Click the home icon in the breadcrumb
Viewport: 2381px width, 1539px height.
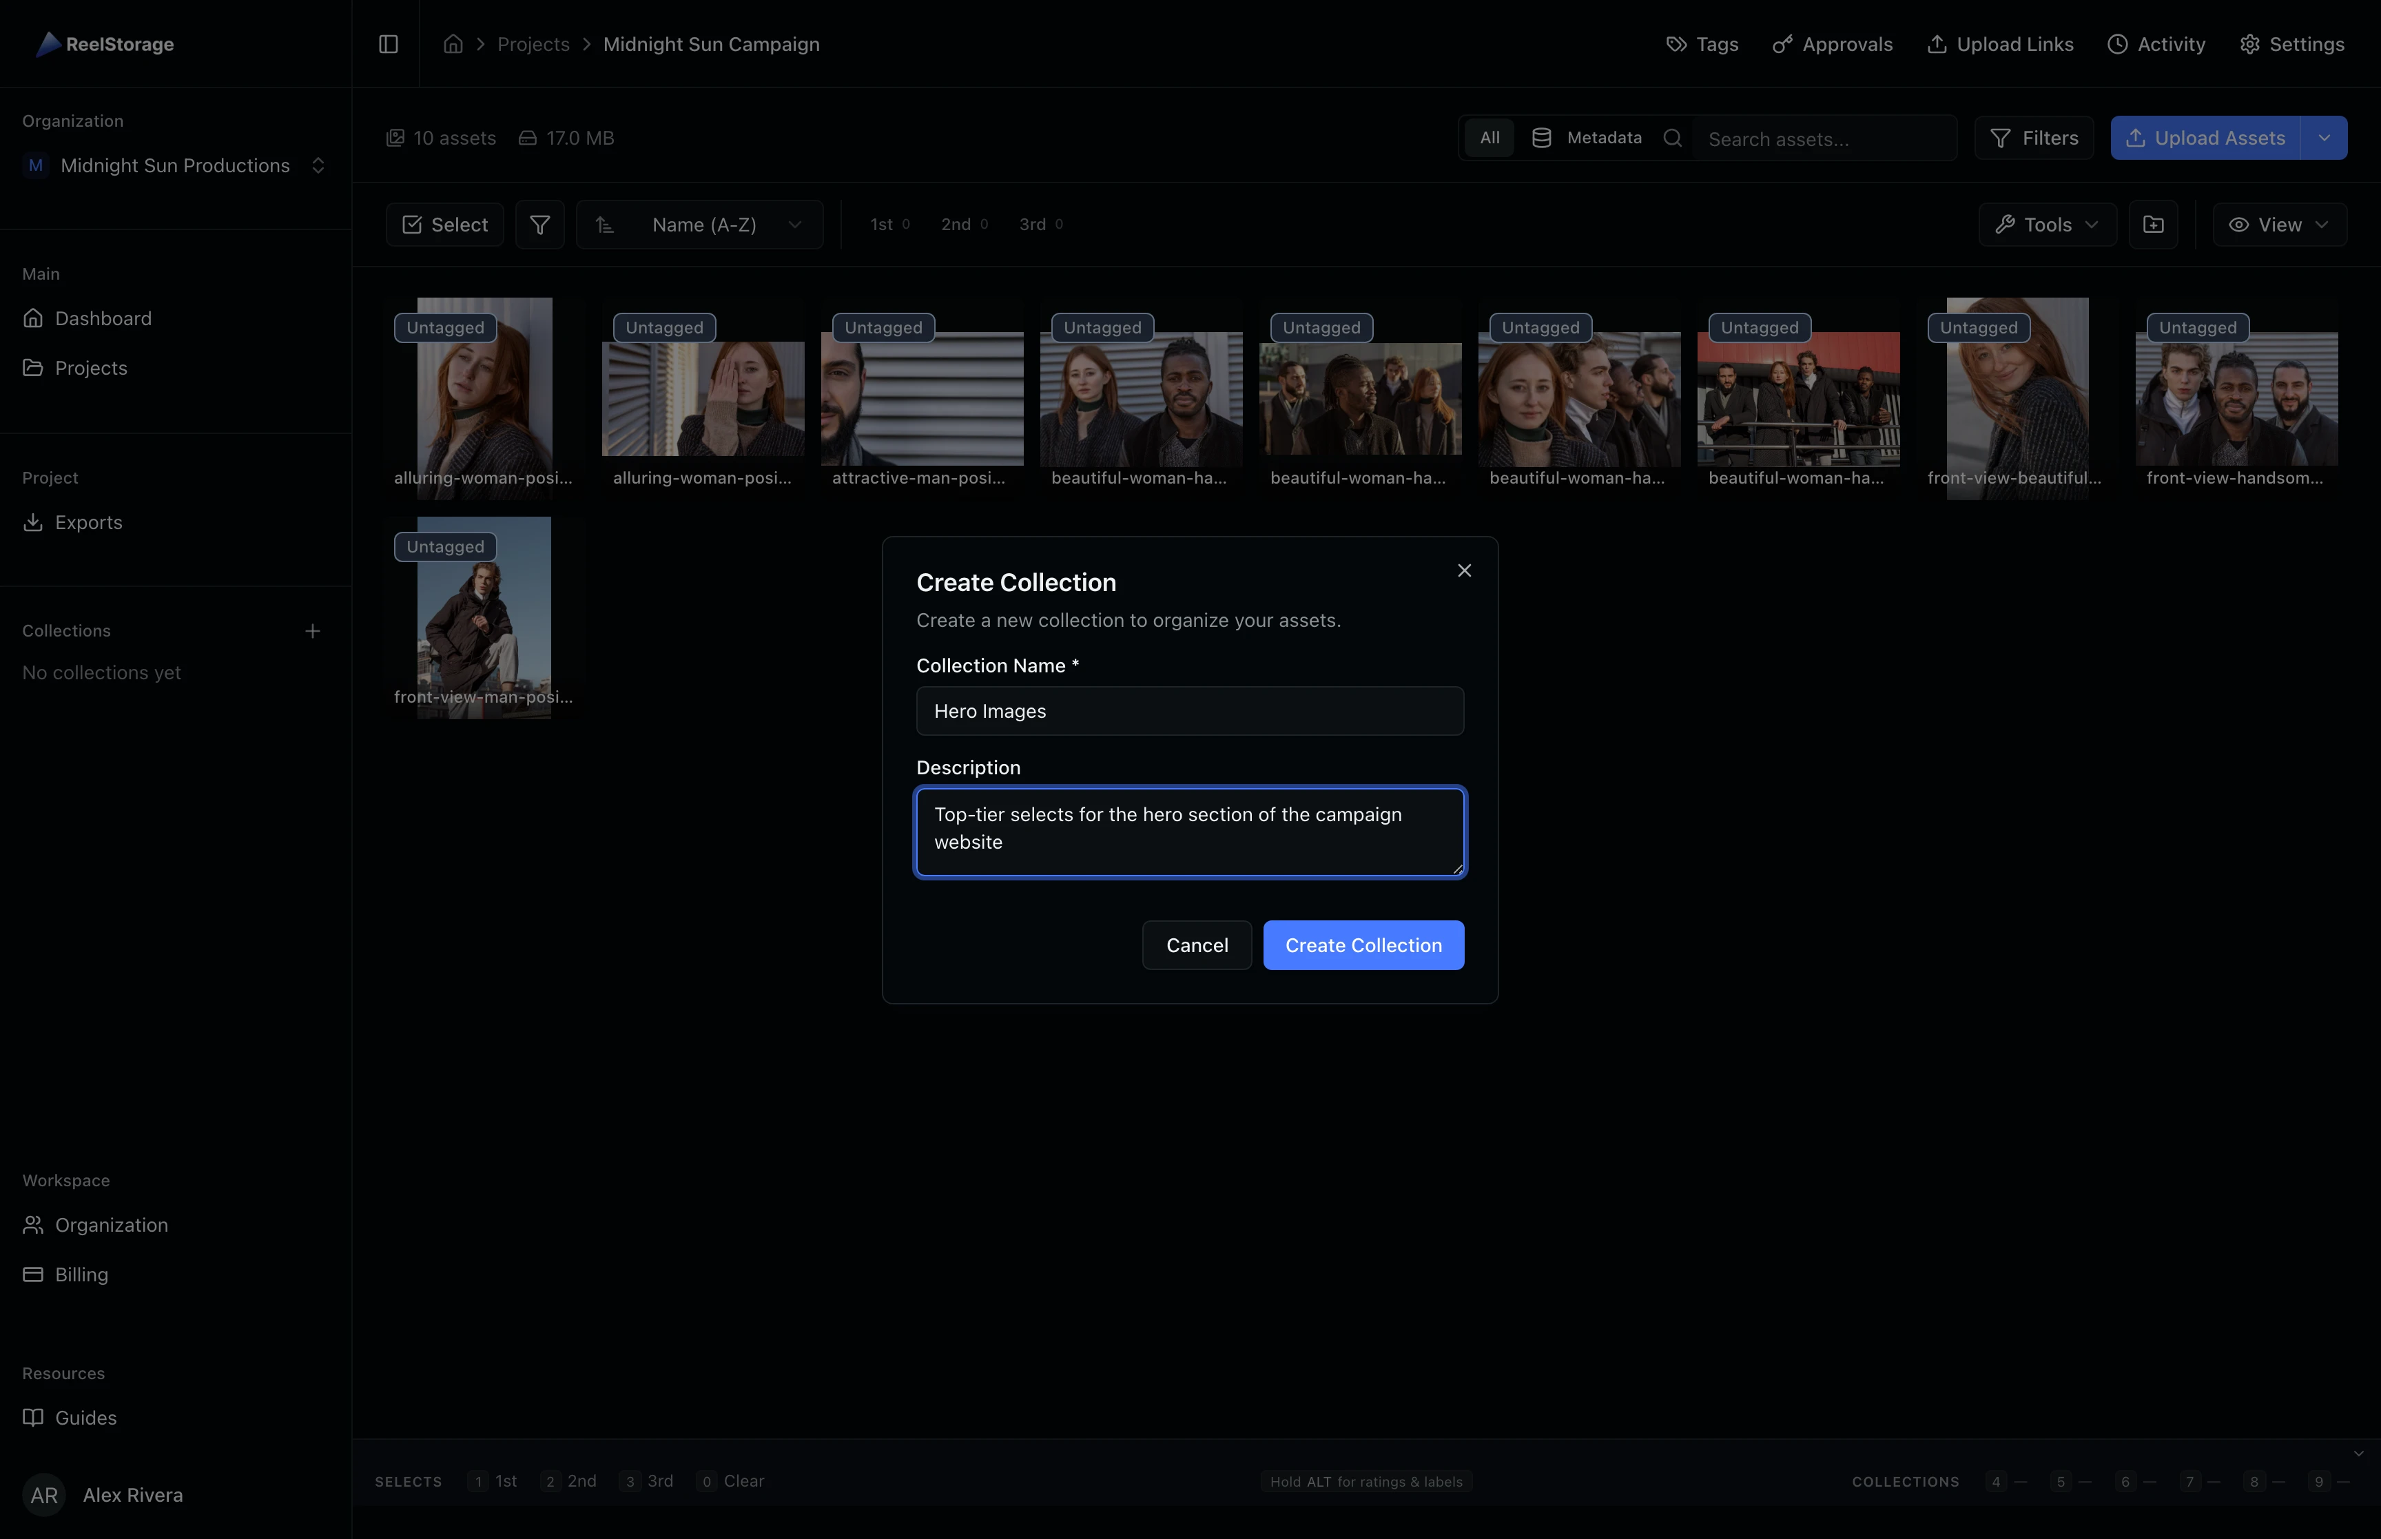tap(453, 44)
